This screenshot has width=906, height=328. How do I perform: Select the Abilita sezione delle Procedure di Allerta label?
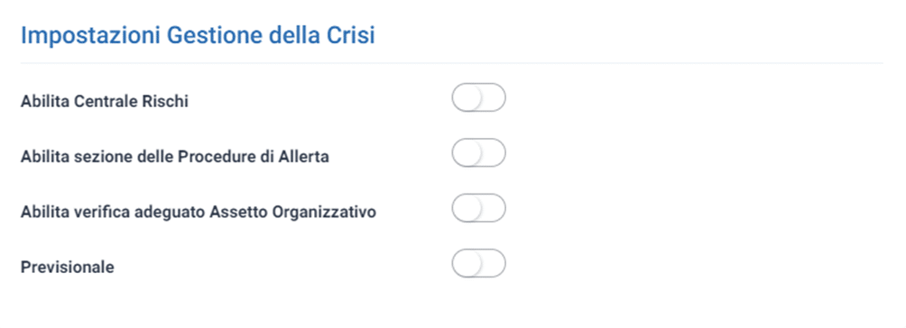coord(175,157)
